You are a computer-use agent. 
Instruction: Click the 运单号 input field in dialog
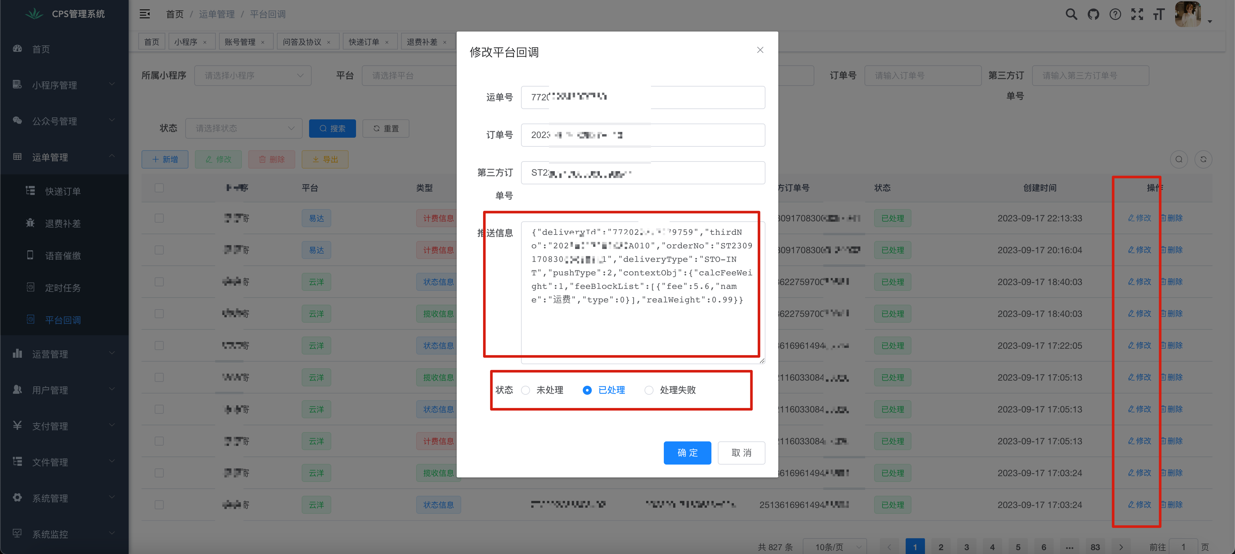(643, 97)
